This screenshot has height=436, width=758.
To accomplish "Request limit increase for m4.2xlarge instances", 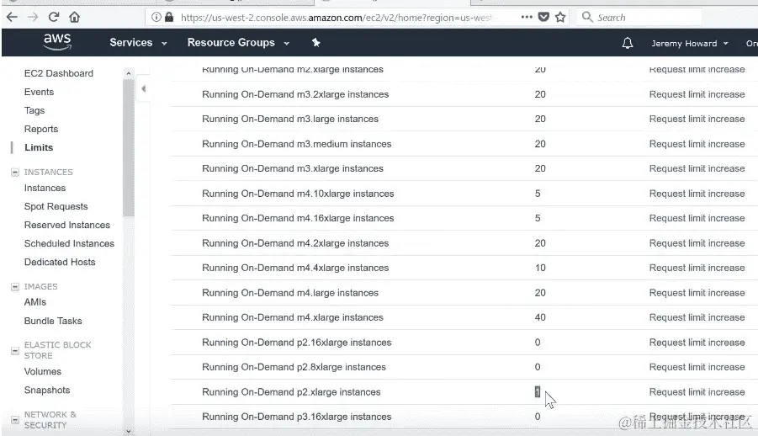I will point(697,243).
